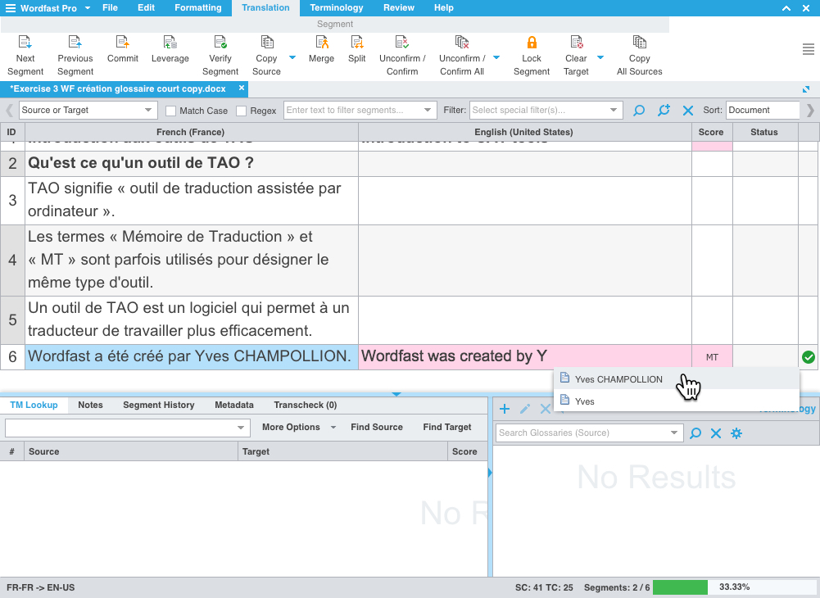The image size is (820, 598).
Task: Expand the Clear Target dropdown arrow
Action: (600, 57)
